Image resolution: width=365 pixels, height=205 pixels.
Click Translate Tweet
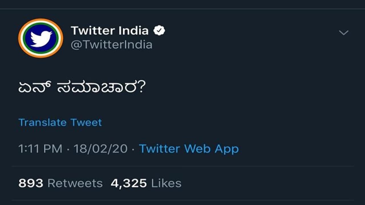59,122
